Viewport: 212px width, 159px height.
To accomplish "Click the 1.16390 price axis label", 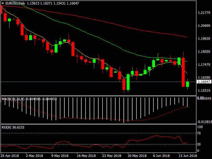I will point(204,77).
